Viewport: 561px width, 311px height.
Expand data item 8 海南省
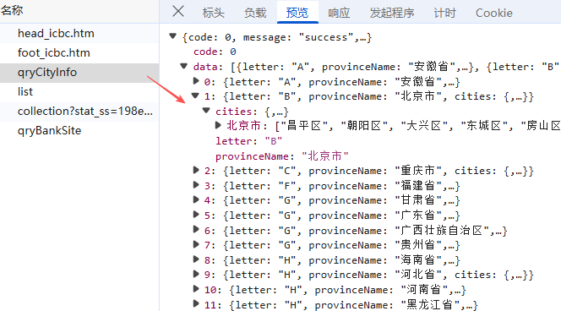[196, 259]
